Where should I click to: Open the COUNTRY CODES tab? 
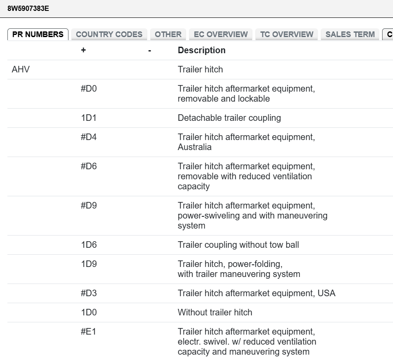click(109, 34)
